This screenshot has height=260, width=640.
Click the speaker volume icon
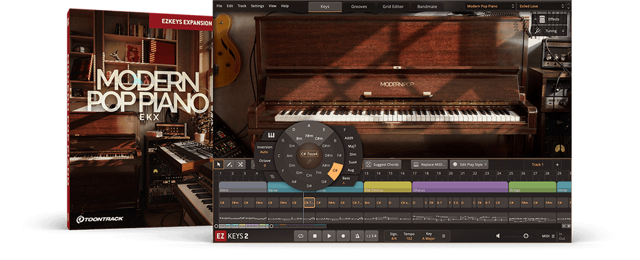(498, 236)
